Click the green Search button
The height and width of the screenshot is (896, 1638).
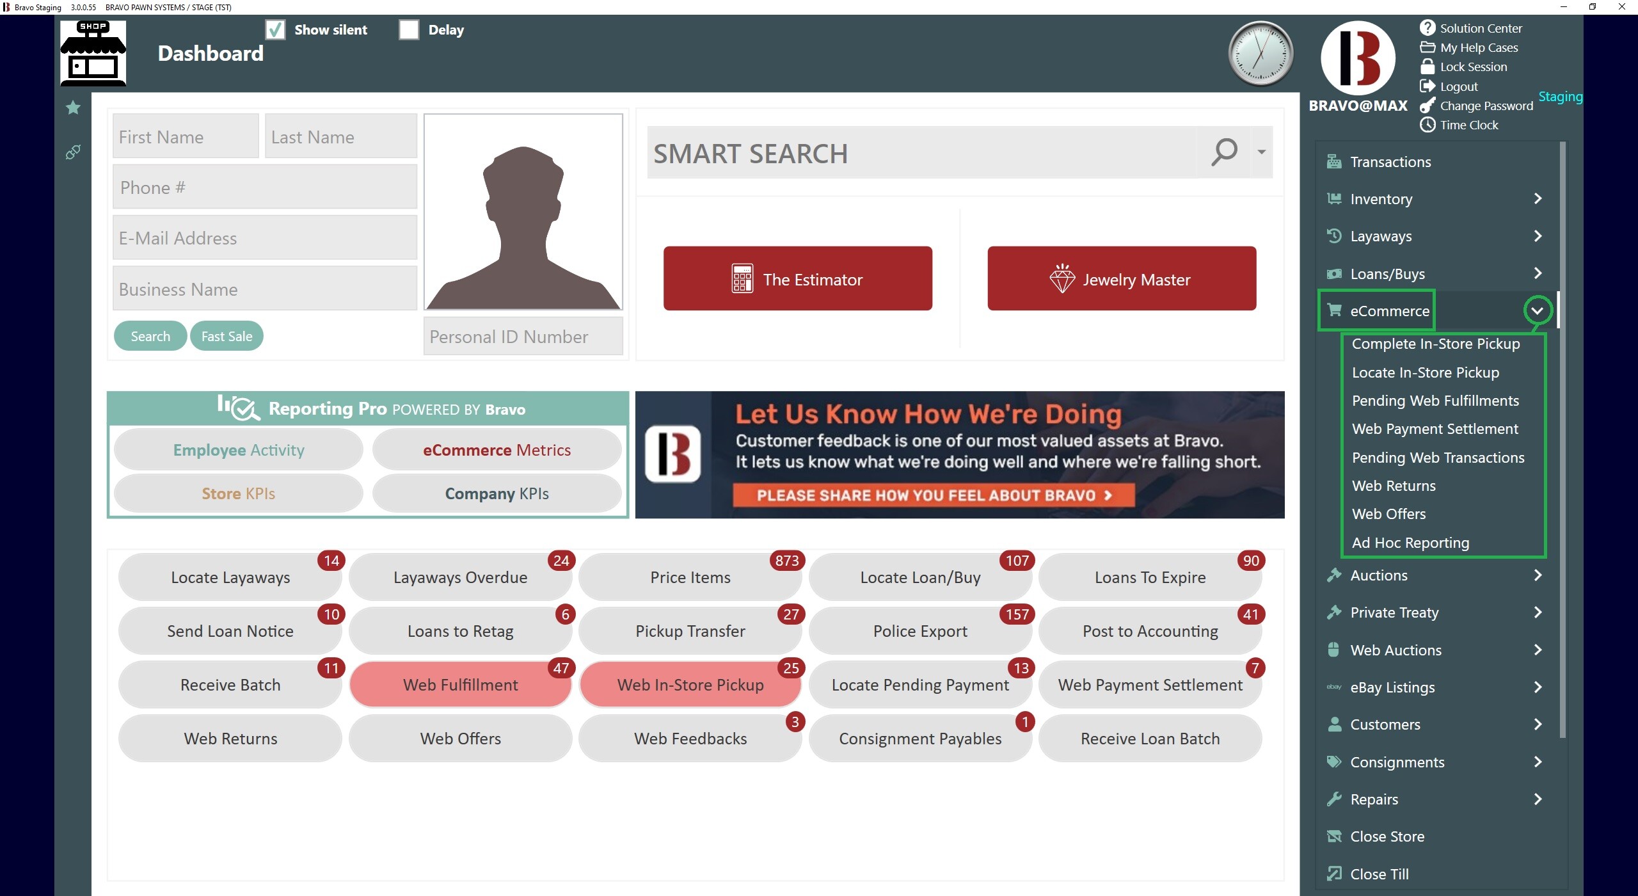point(150,336)
